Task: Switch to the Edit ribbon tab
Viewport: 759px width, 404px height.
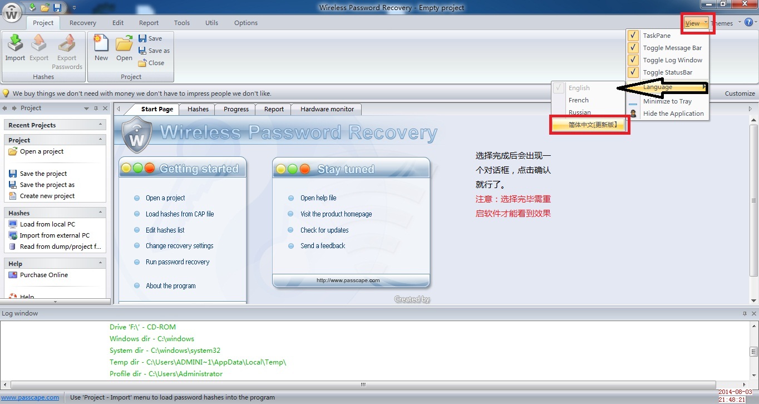Action: click(x=118, y=23)
